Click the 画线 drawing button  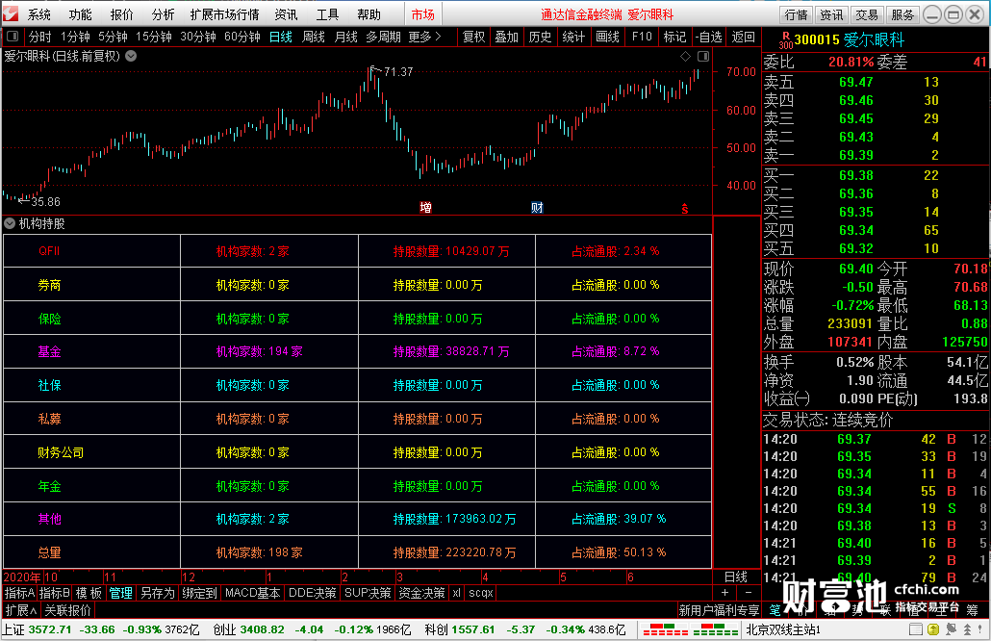607,37
